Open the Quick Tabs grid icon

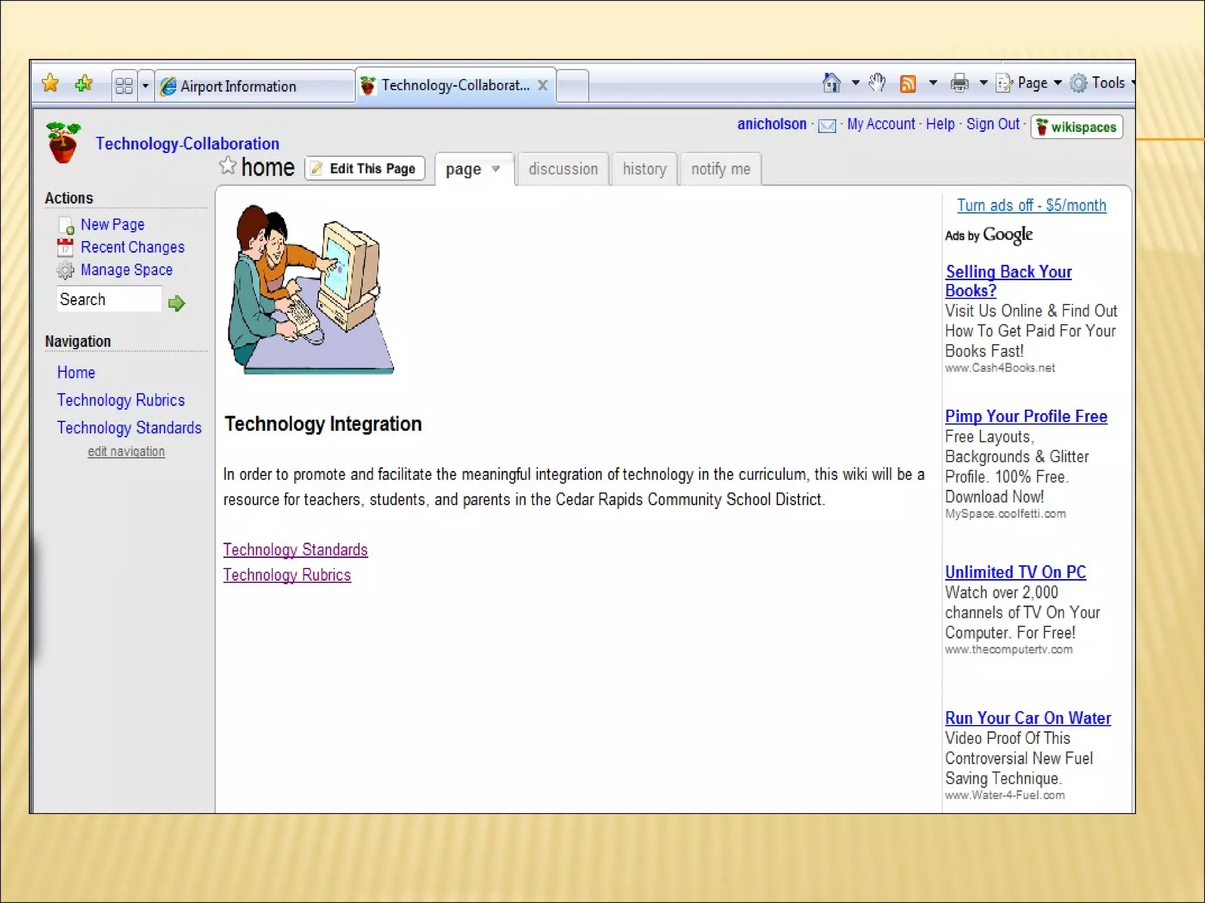coord(124,86)
